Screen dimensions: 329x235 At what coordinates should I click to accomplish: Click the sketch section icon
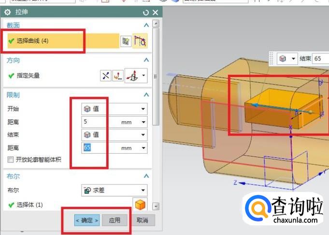pos(126,41)
